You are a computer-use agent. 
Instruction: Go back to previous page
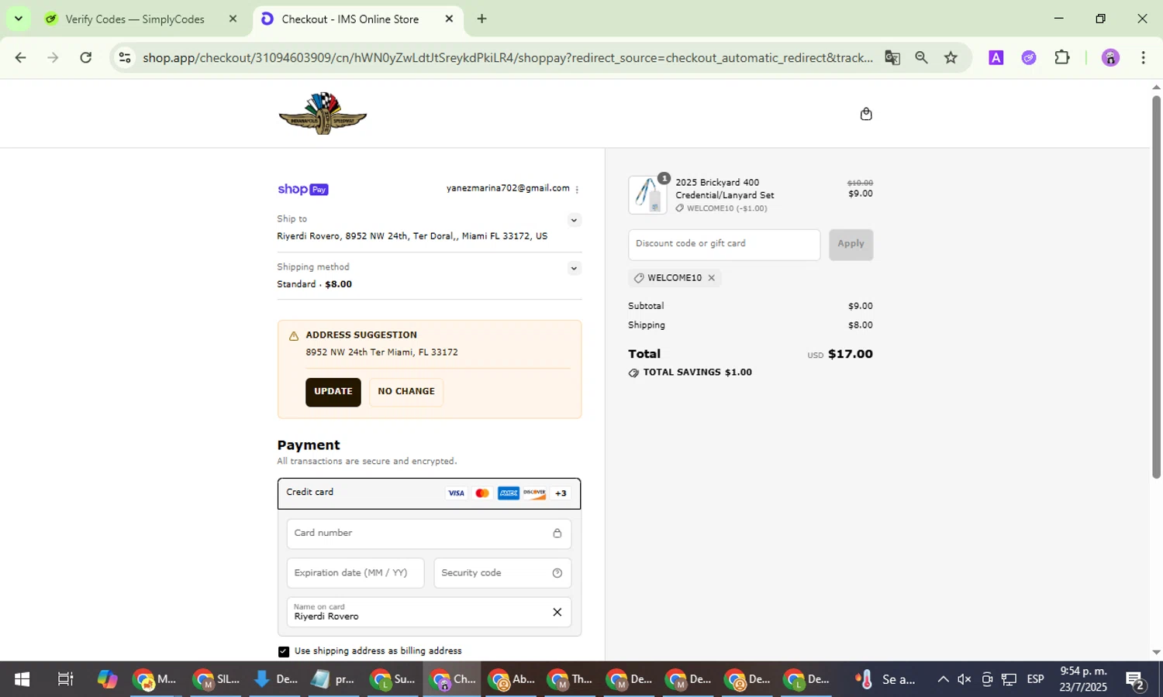(x=21, y=58)
